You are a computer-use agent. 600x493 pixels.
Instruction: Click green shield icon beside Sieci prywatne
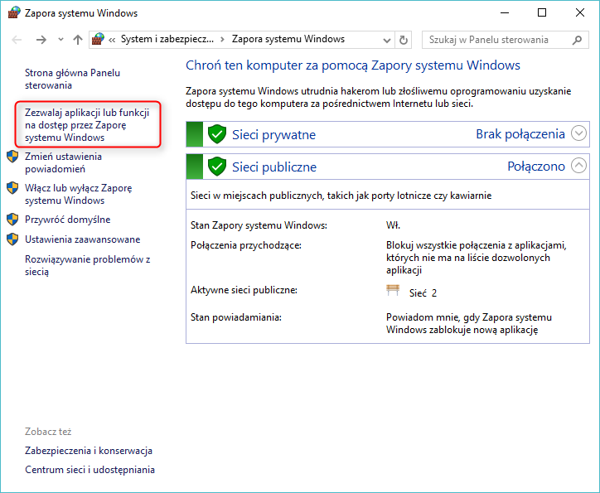pos(217,134)
